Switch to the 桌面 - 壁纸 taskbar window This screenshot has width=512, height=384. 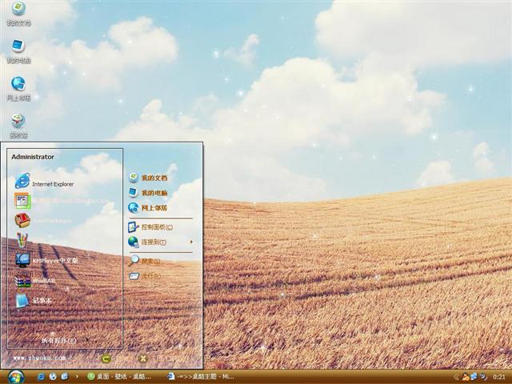pos(119,377)
